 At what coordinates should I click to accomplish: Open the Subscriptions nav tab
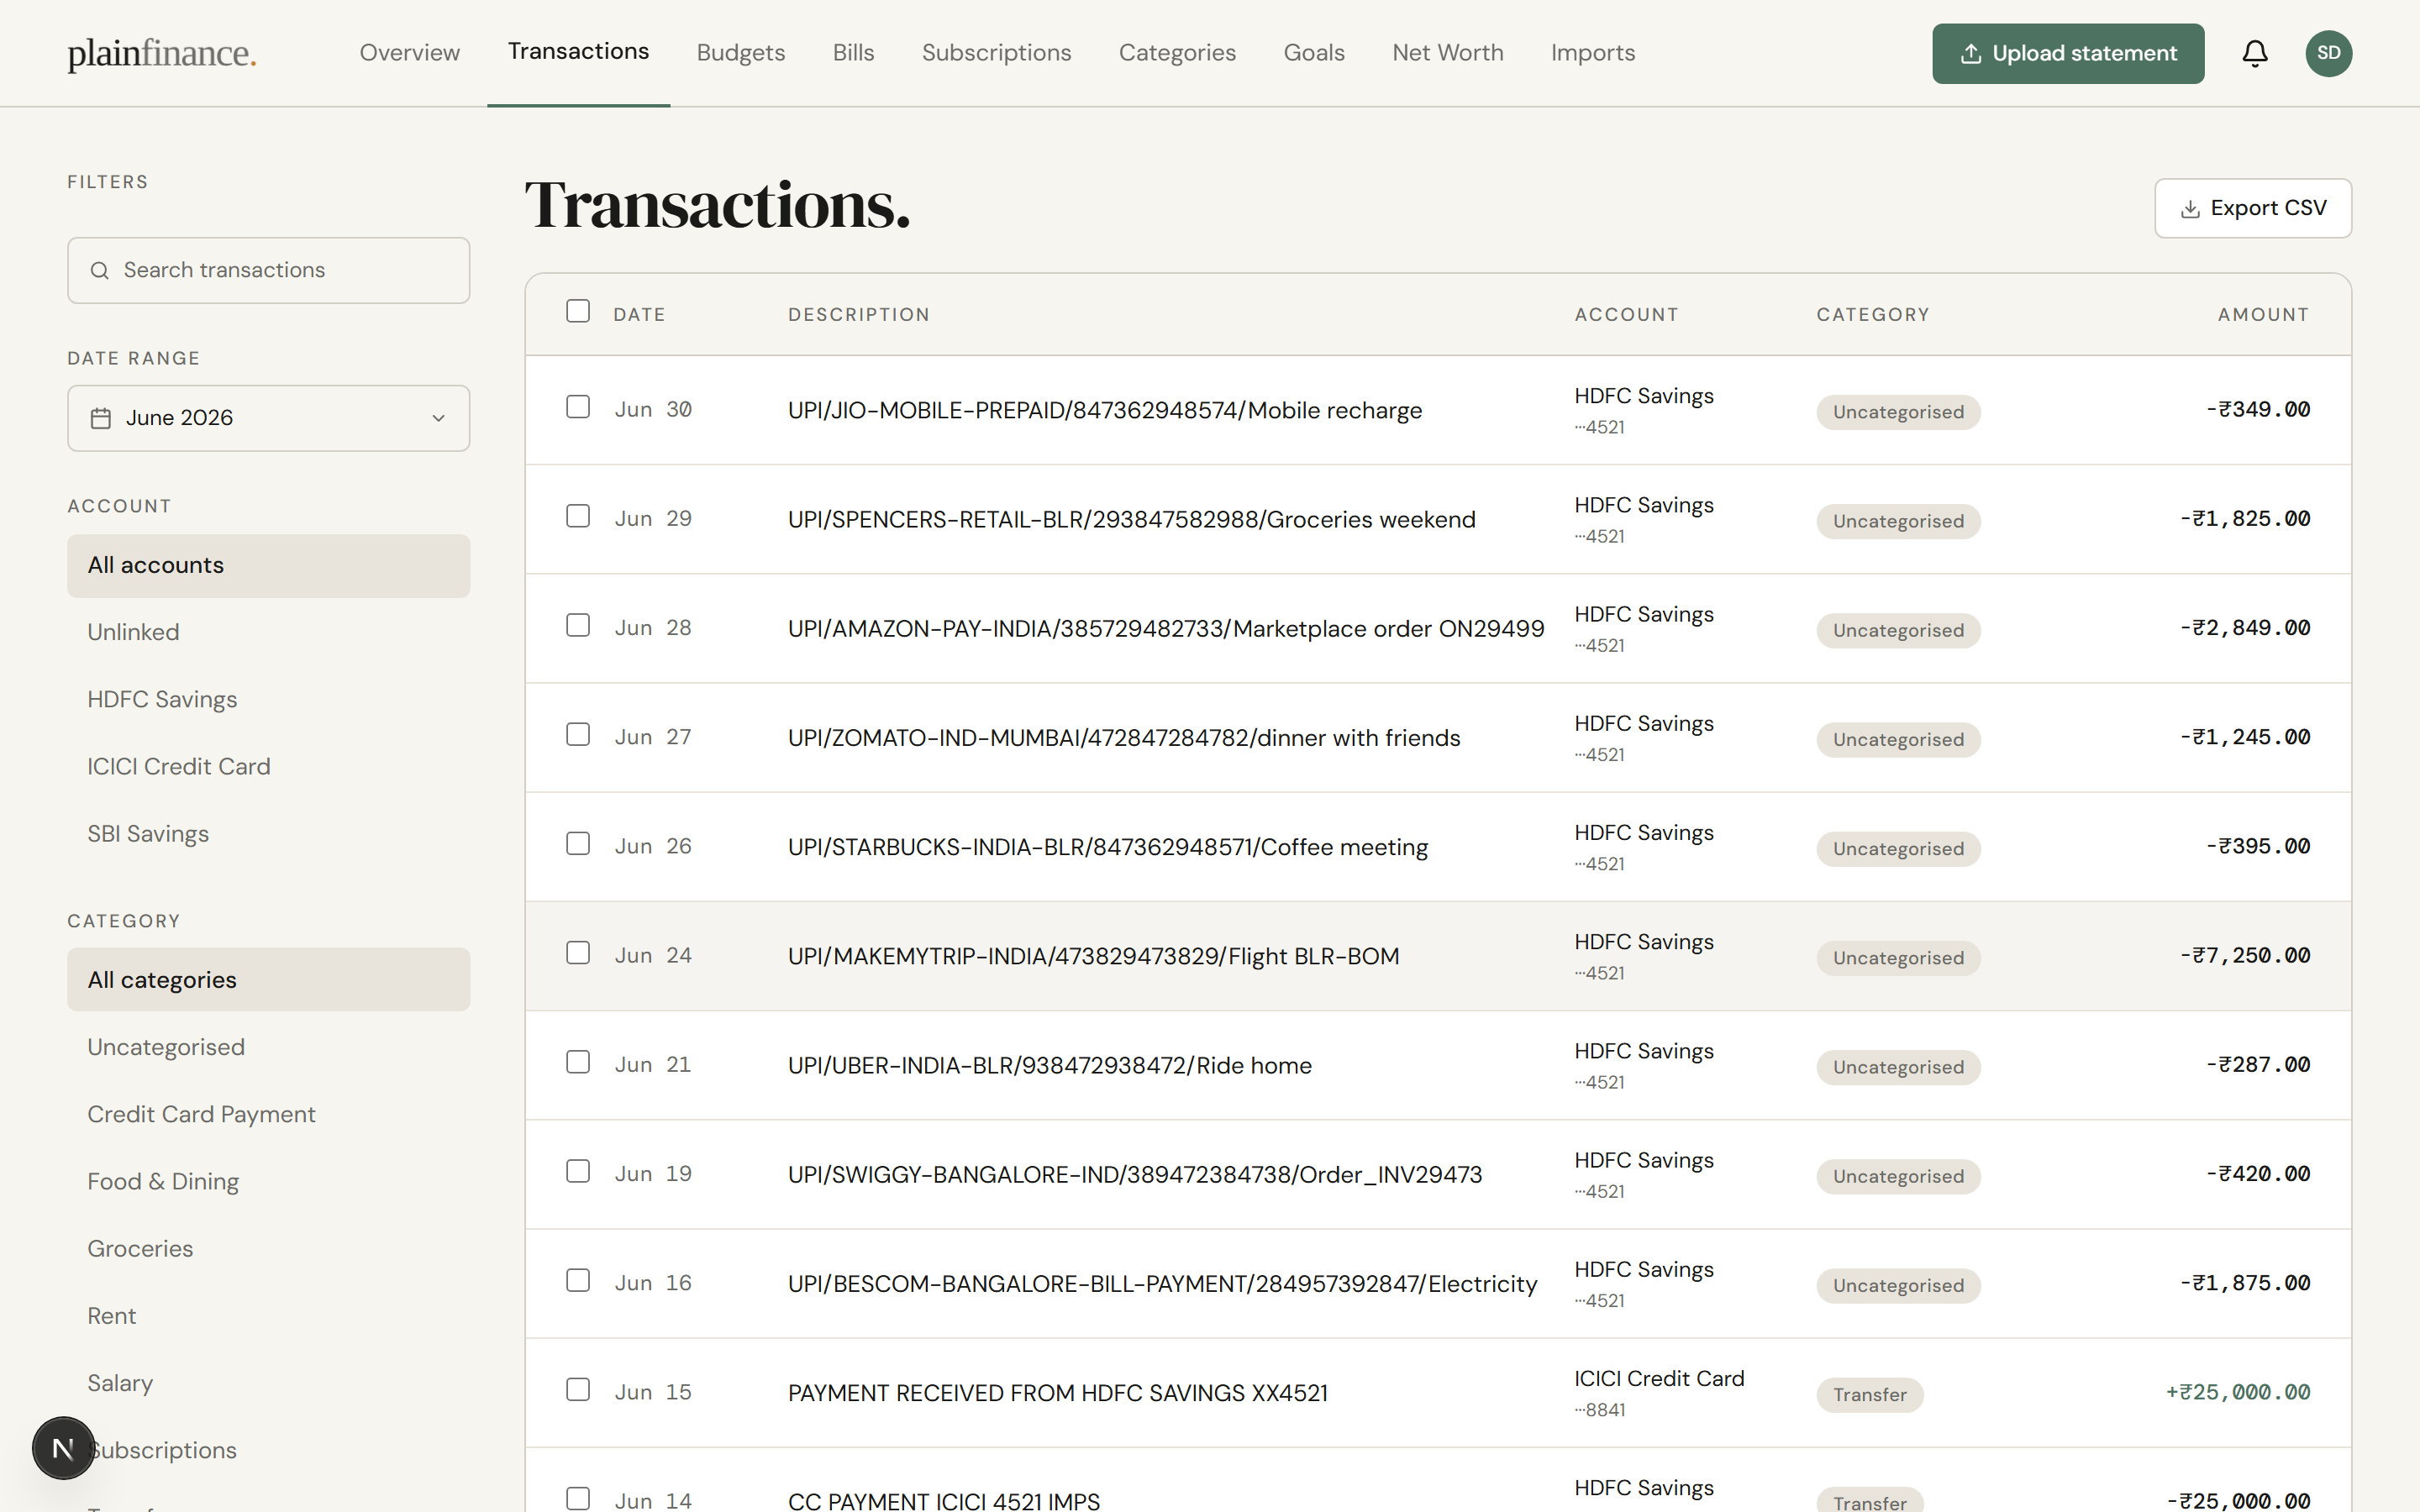tap(996, 53)
